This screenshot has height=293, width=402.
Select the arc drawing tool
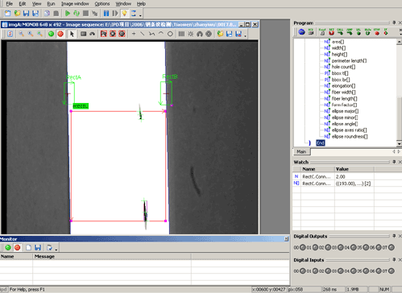pyautogui.click(x=161, y=34)
